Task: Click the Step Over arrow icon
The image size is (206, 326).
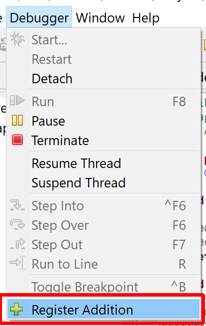Action: [17, 224]
